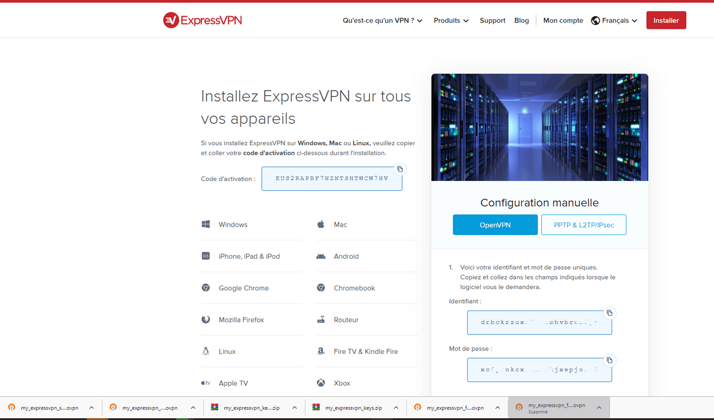Open the my_expressvpn_f....ovpn download
This screenshot has height=420, width=714.
pyautogui.click(x=455, y=408)
